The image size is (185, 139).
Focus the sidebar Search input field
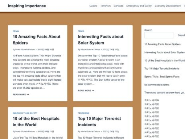pos(159,36)
